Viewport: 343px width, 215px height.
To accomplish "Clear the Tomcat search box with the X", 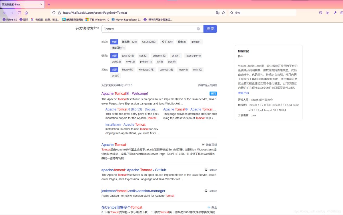I will click(198, 29).
